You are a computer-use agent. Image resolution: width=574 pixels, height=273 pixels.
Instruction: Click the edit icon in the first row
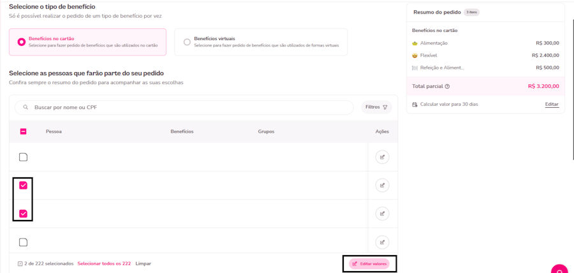[x=382, y=157]
